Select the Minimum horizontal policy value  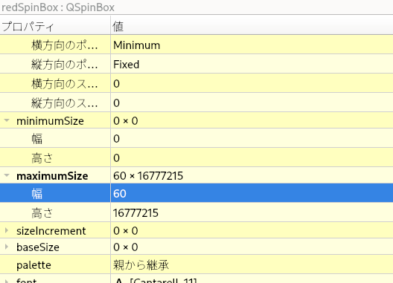point(252,45)
